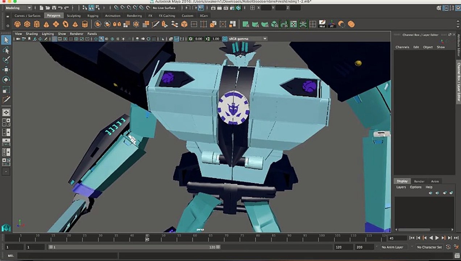Open the Script Editor icon at bottom right
Image resolution: width=461 pixels, height=261 pixels.
(457, 256)
